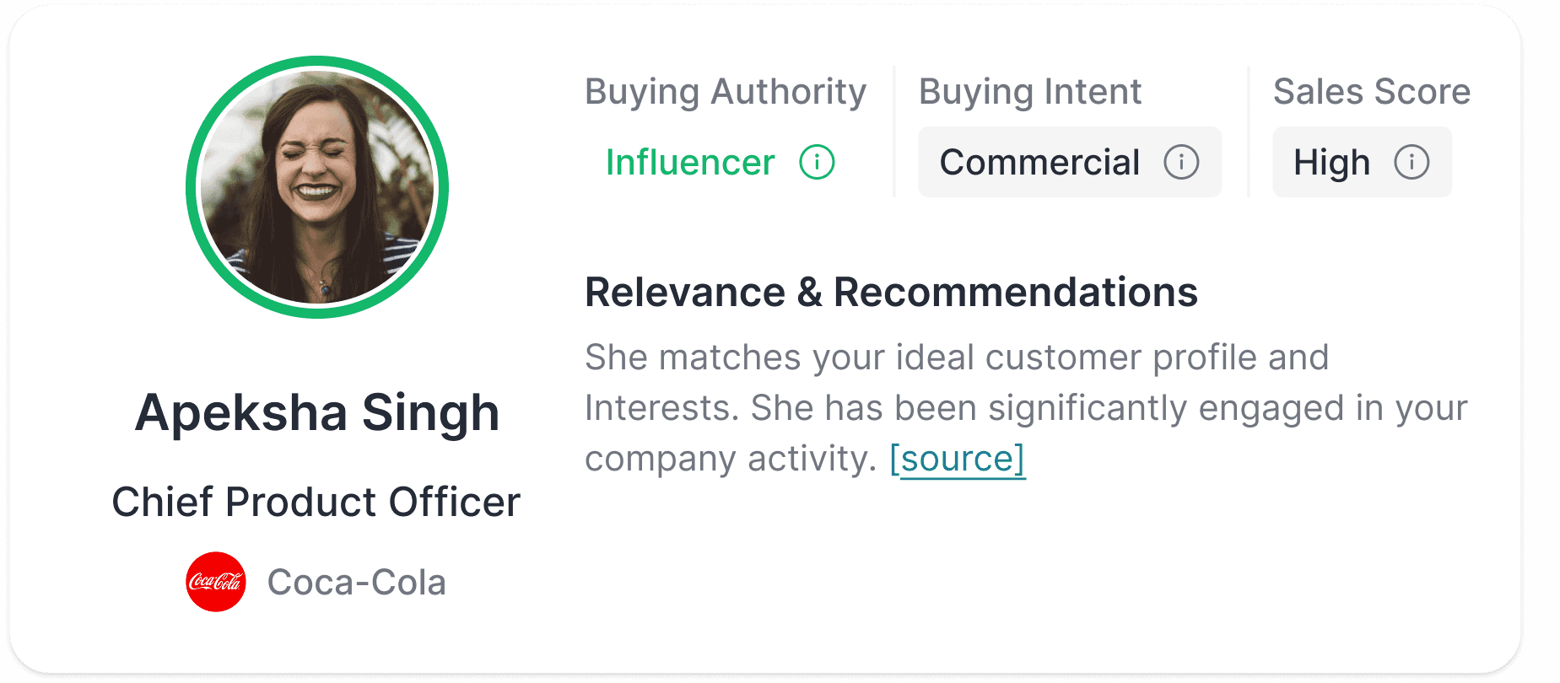Click divider between Buying Authority and Buying Intent

(x=894, y=132)
